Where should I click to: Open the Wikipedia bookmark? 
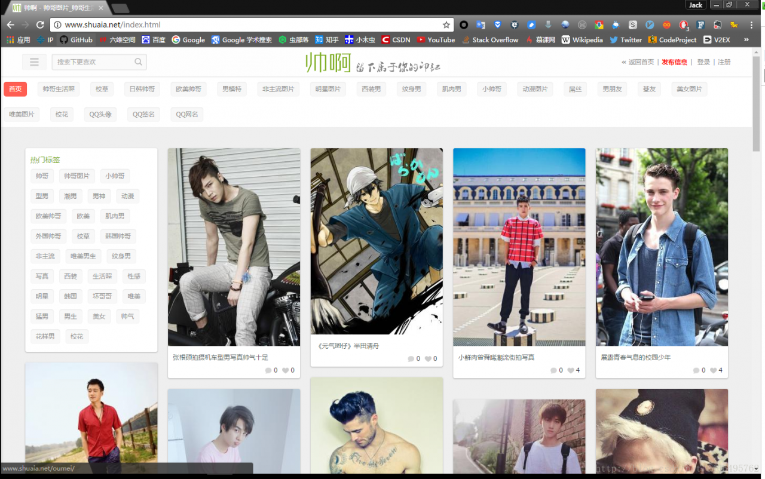[x=582, y=40]
